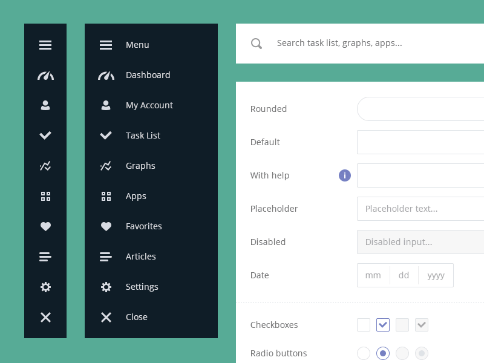
Task: Deselect the filled blue radio button
Action: 383,353
